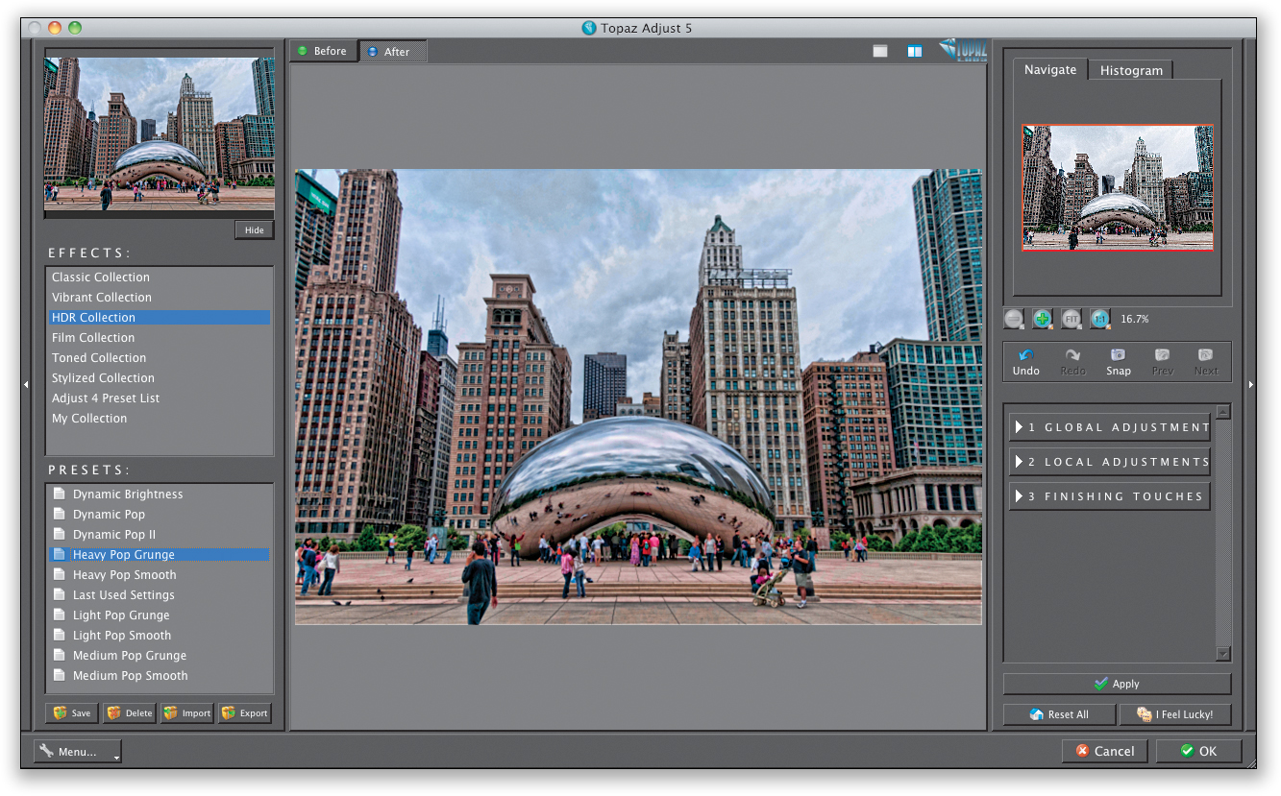This screenshot has height=796, width=1281.
Task: Click the Topaz Labs logo
Action: tap(963, 50)
